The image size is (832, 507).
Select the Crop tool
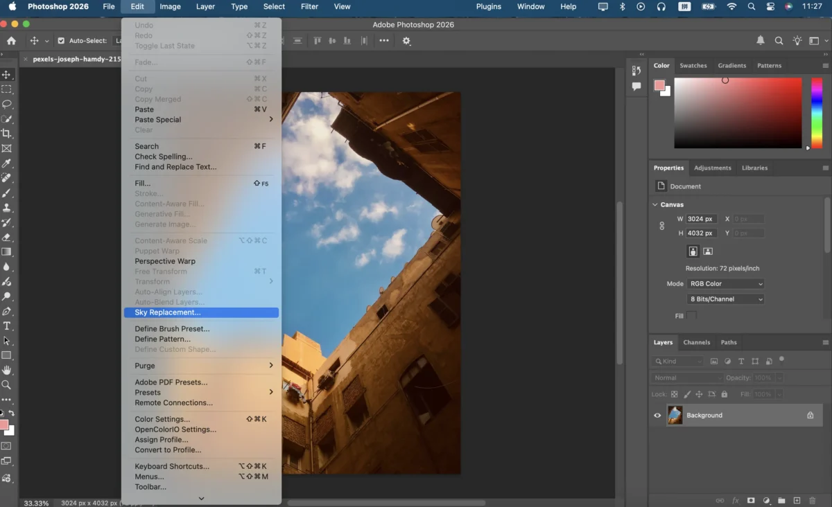(x=7, y=134)
